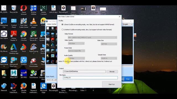177x99 pixels.
Task: Launch RapidTyping 5 from the desktop
Action: coord(34,49)
